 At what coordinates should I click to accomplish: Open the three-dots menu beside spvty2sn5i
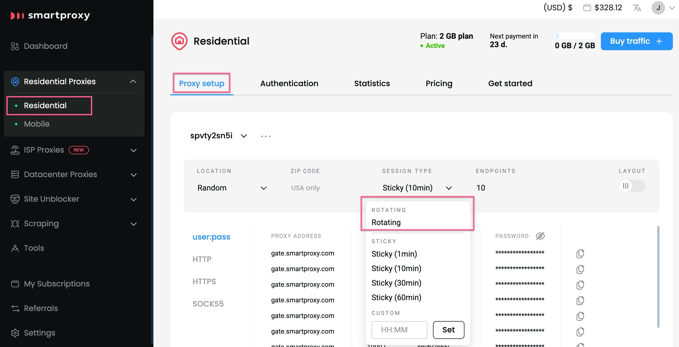click(x=266, y=136)
